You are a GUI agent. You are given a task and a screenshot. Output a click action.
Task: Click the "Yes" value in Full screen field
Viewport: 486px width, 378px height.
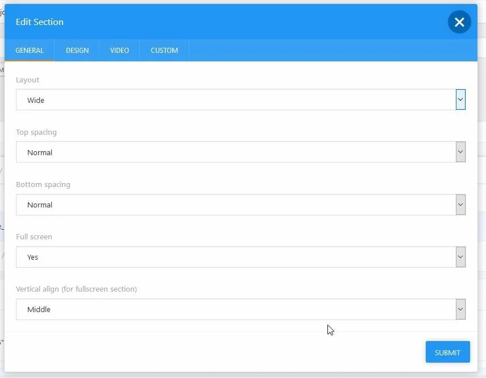(33, 257)
